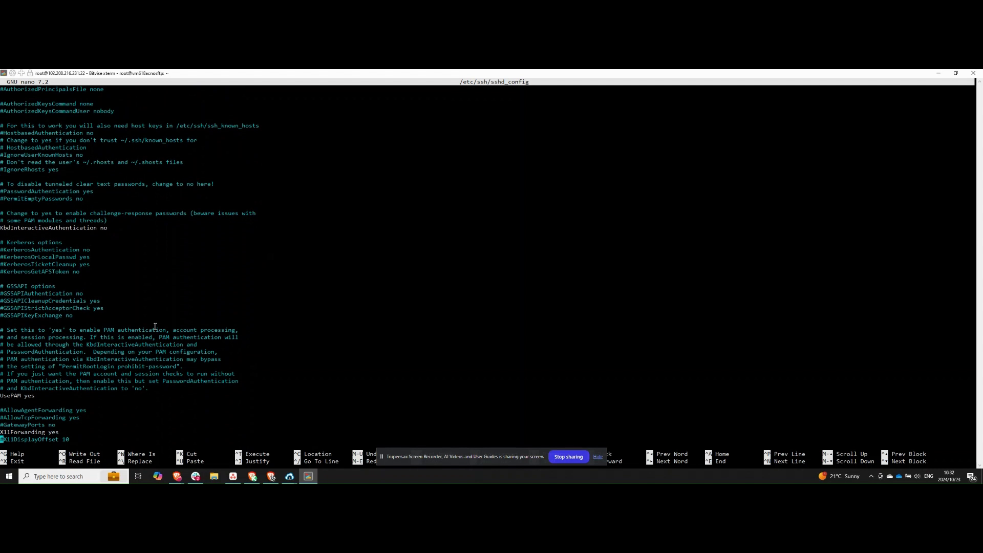Open the volume control in the system tray
Viewport: 983px width, 553px height.
tap(917, 476)
